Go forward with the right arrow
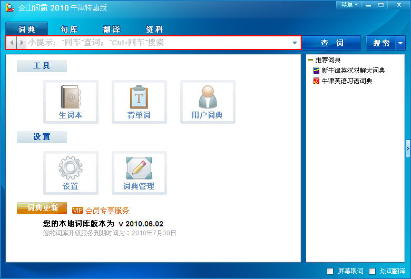 (22, 43)
